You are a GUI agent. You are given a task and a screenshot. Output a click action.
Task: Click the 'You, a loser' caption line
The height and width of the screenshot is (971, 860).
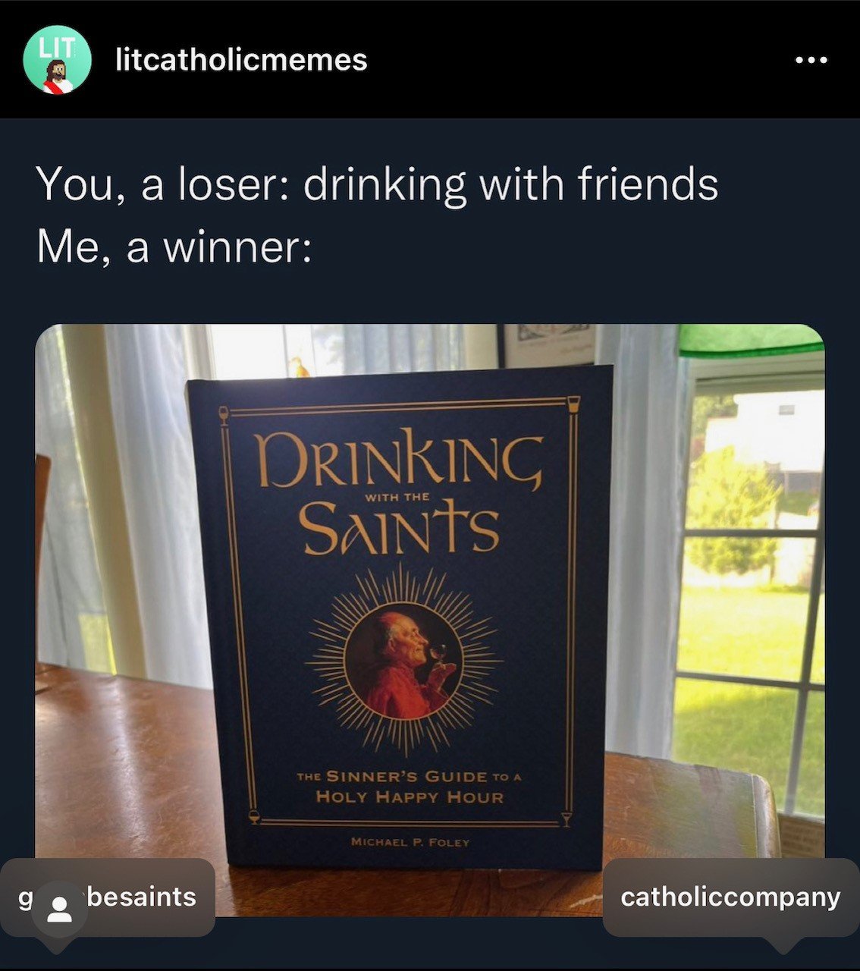click(x=377, y=184)
